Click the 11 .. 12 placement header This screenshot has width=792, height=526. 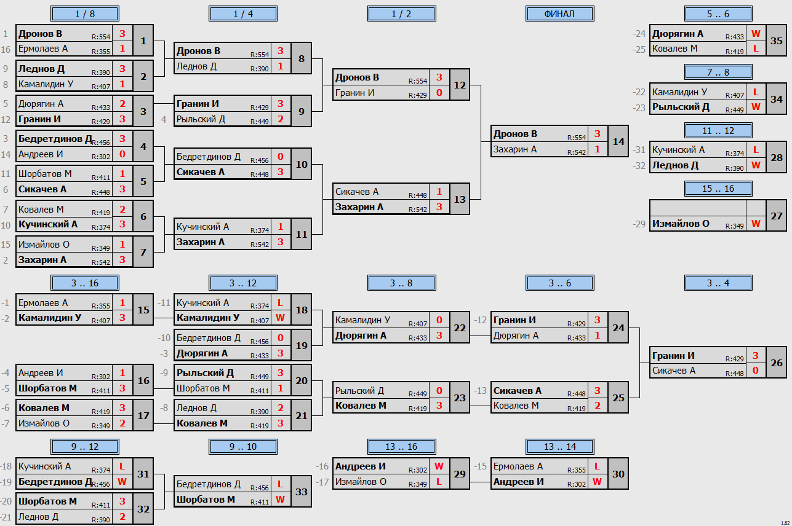pos(718,130)
